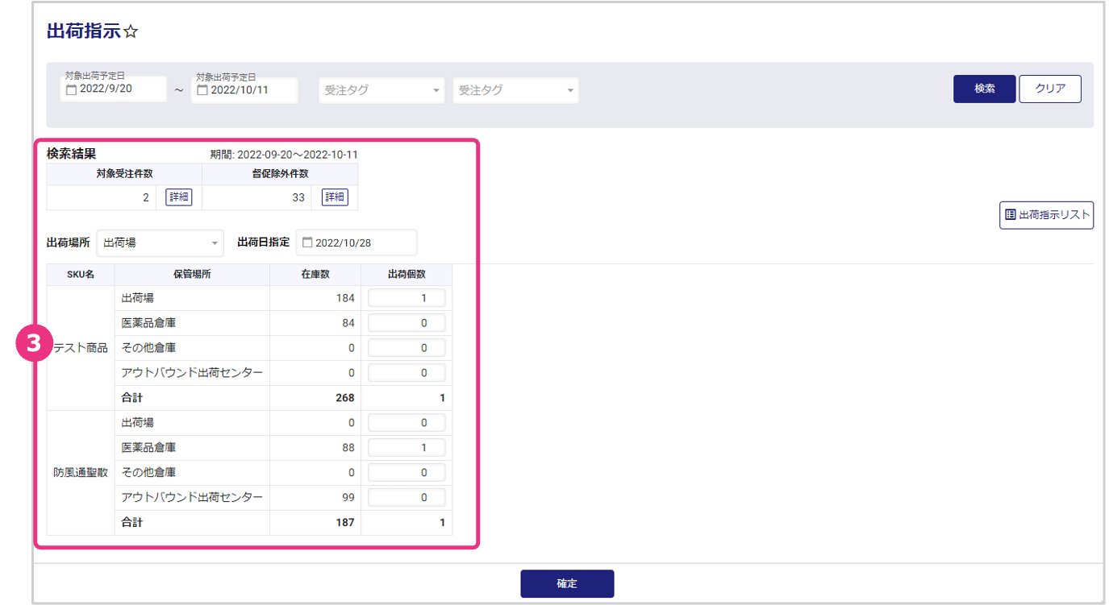
Task: Click the list icon on 出荷指示リスト button
Action: 1010,215
